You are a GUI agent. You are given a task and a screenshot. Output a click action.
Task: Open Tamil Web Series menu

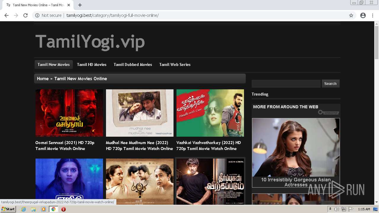(175, 64)
